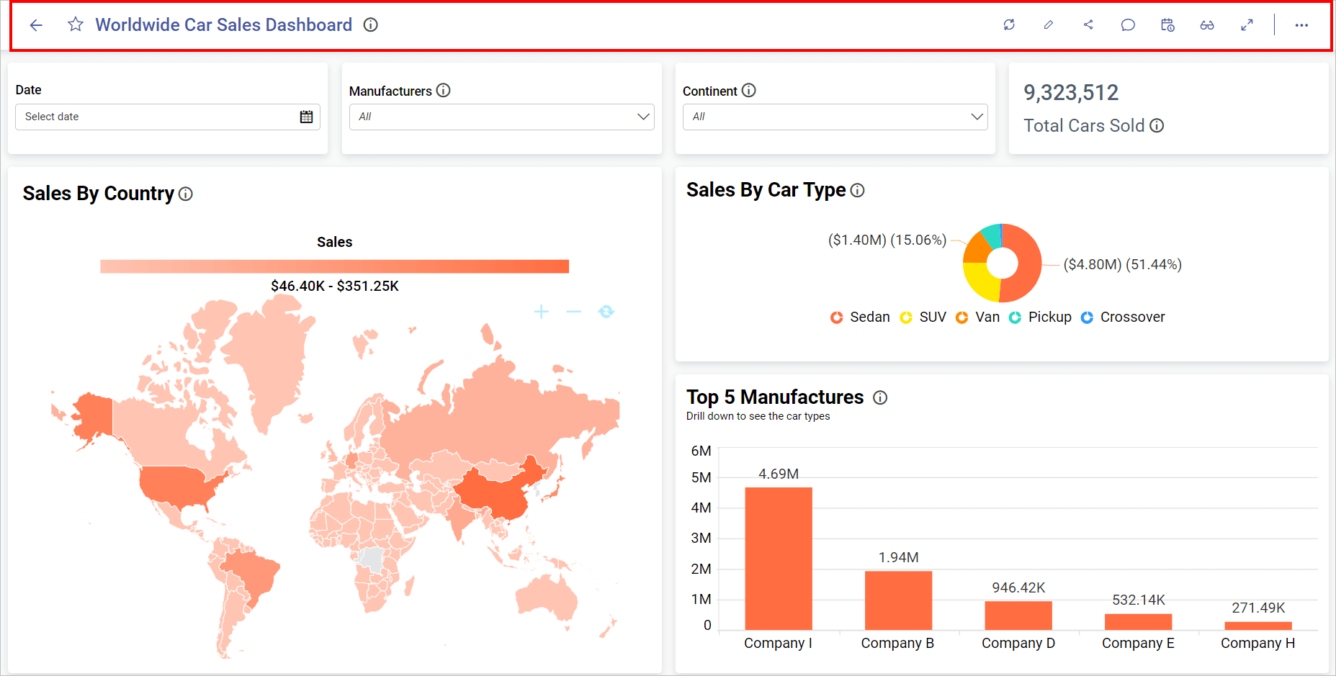Image resolution: width=1336 pixels, height=676 pixels.
Task: Zoom in on the map with plus
Action: pos(542,312)
